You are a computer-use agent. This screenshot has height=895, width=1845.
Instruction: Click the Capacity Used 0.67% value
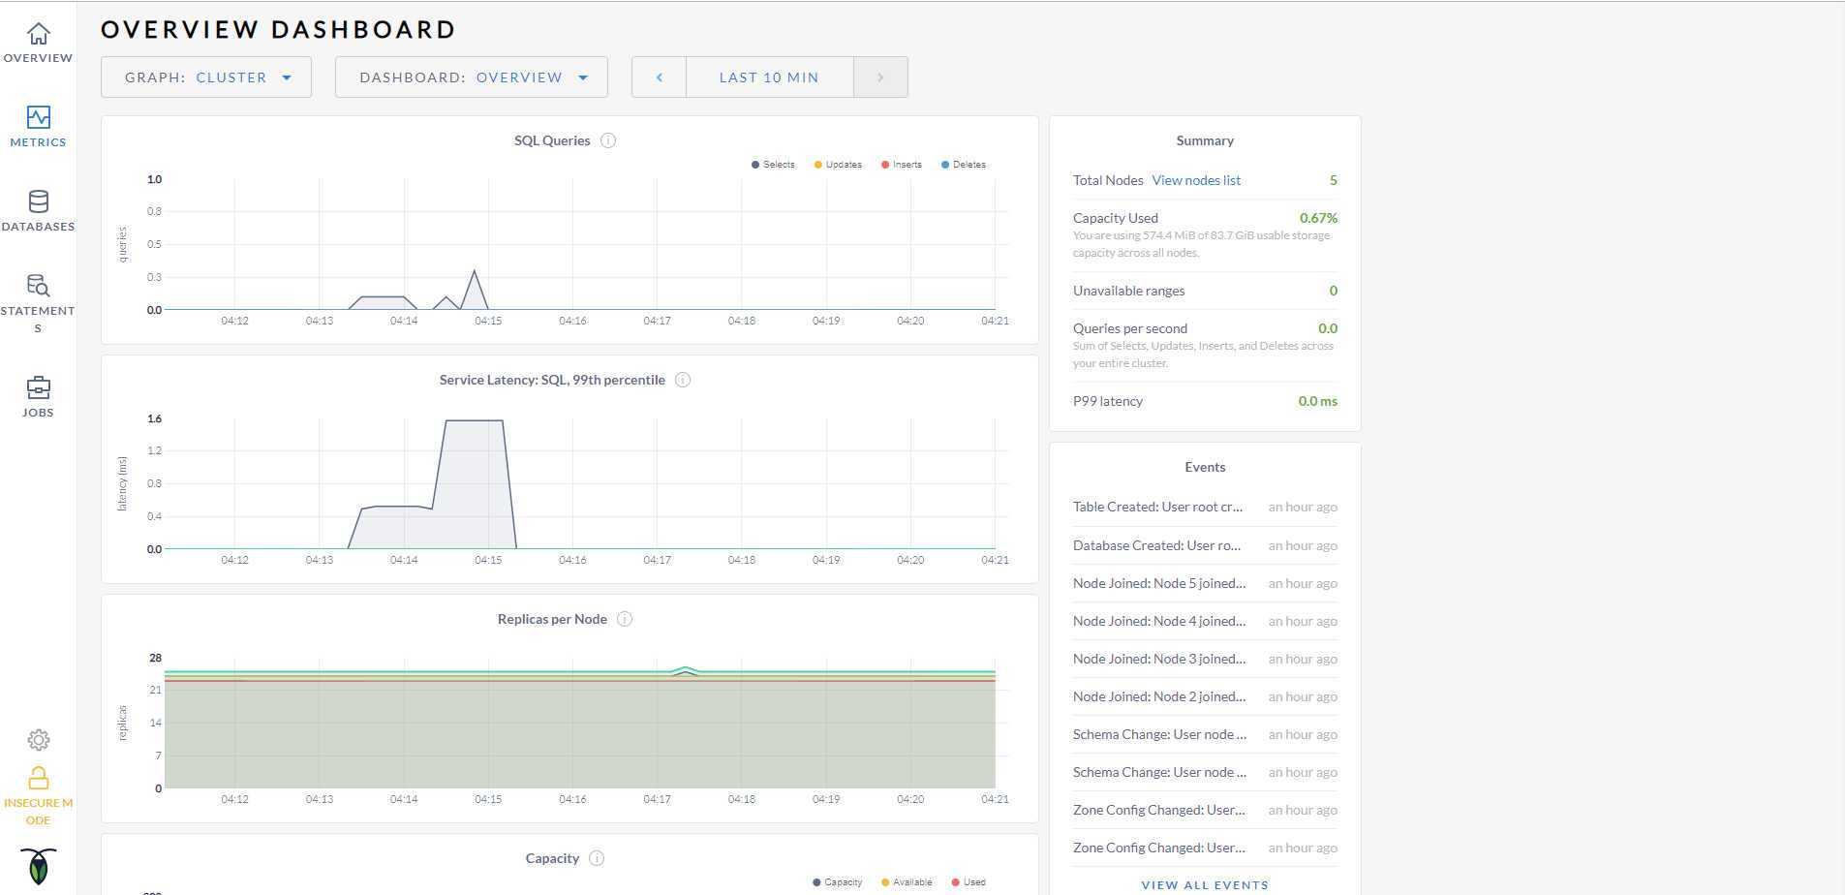(x=1318, y=218)
